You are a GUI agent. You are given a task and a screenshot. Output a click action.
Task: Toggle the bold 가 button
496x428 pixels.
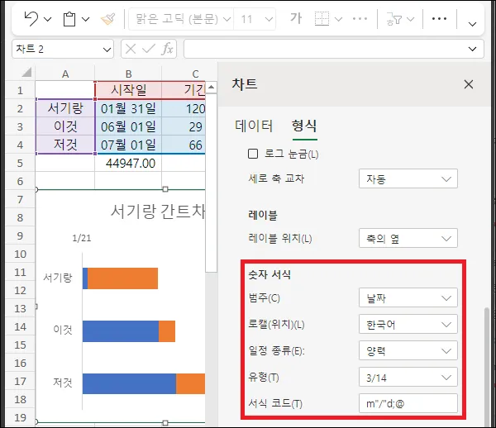click(x=296, y=18)
